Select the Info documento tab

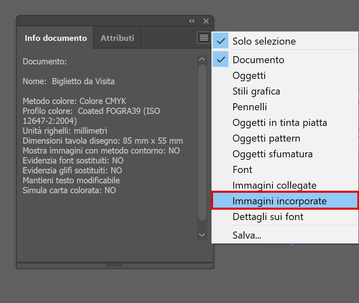(56, 38)
